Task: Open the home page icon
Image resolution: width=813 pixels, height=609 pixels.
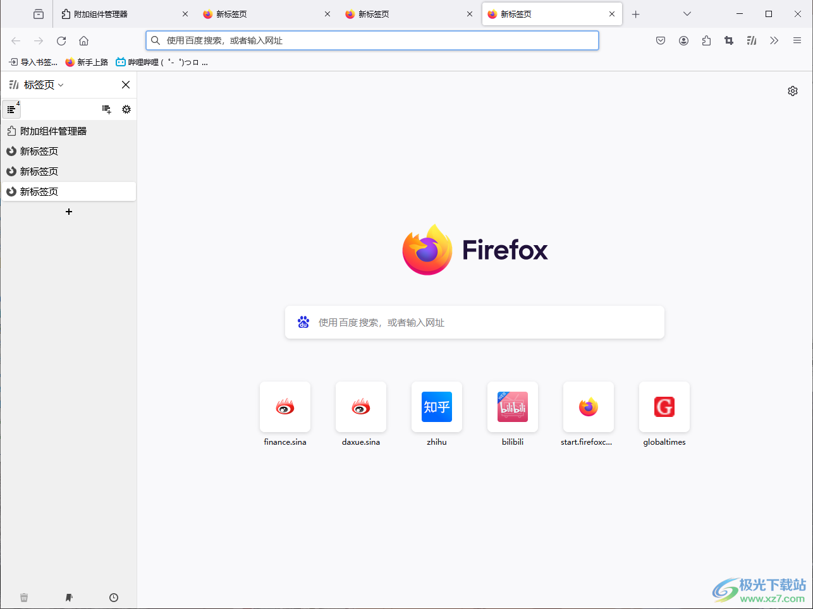Action: click(83, 40)
